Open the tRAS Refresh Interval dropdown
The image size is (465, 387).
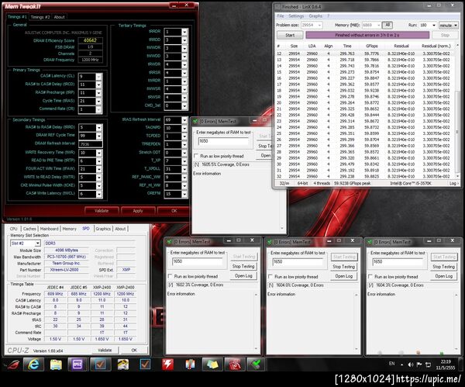tap(184, 120)
